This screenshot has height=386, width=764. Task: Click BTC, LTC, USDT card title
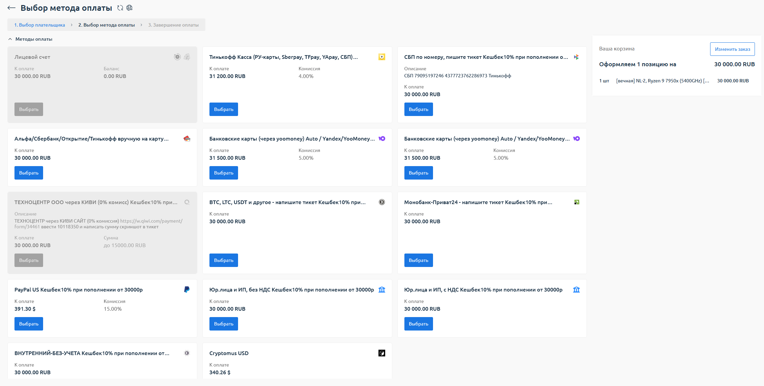click(287, 202)
